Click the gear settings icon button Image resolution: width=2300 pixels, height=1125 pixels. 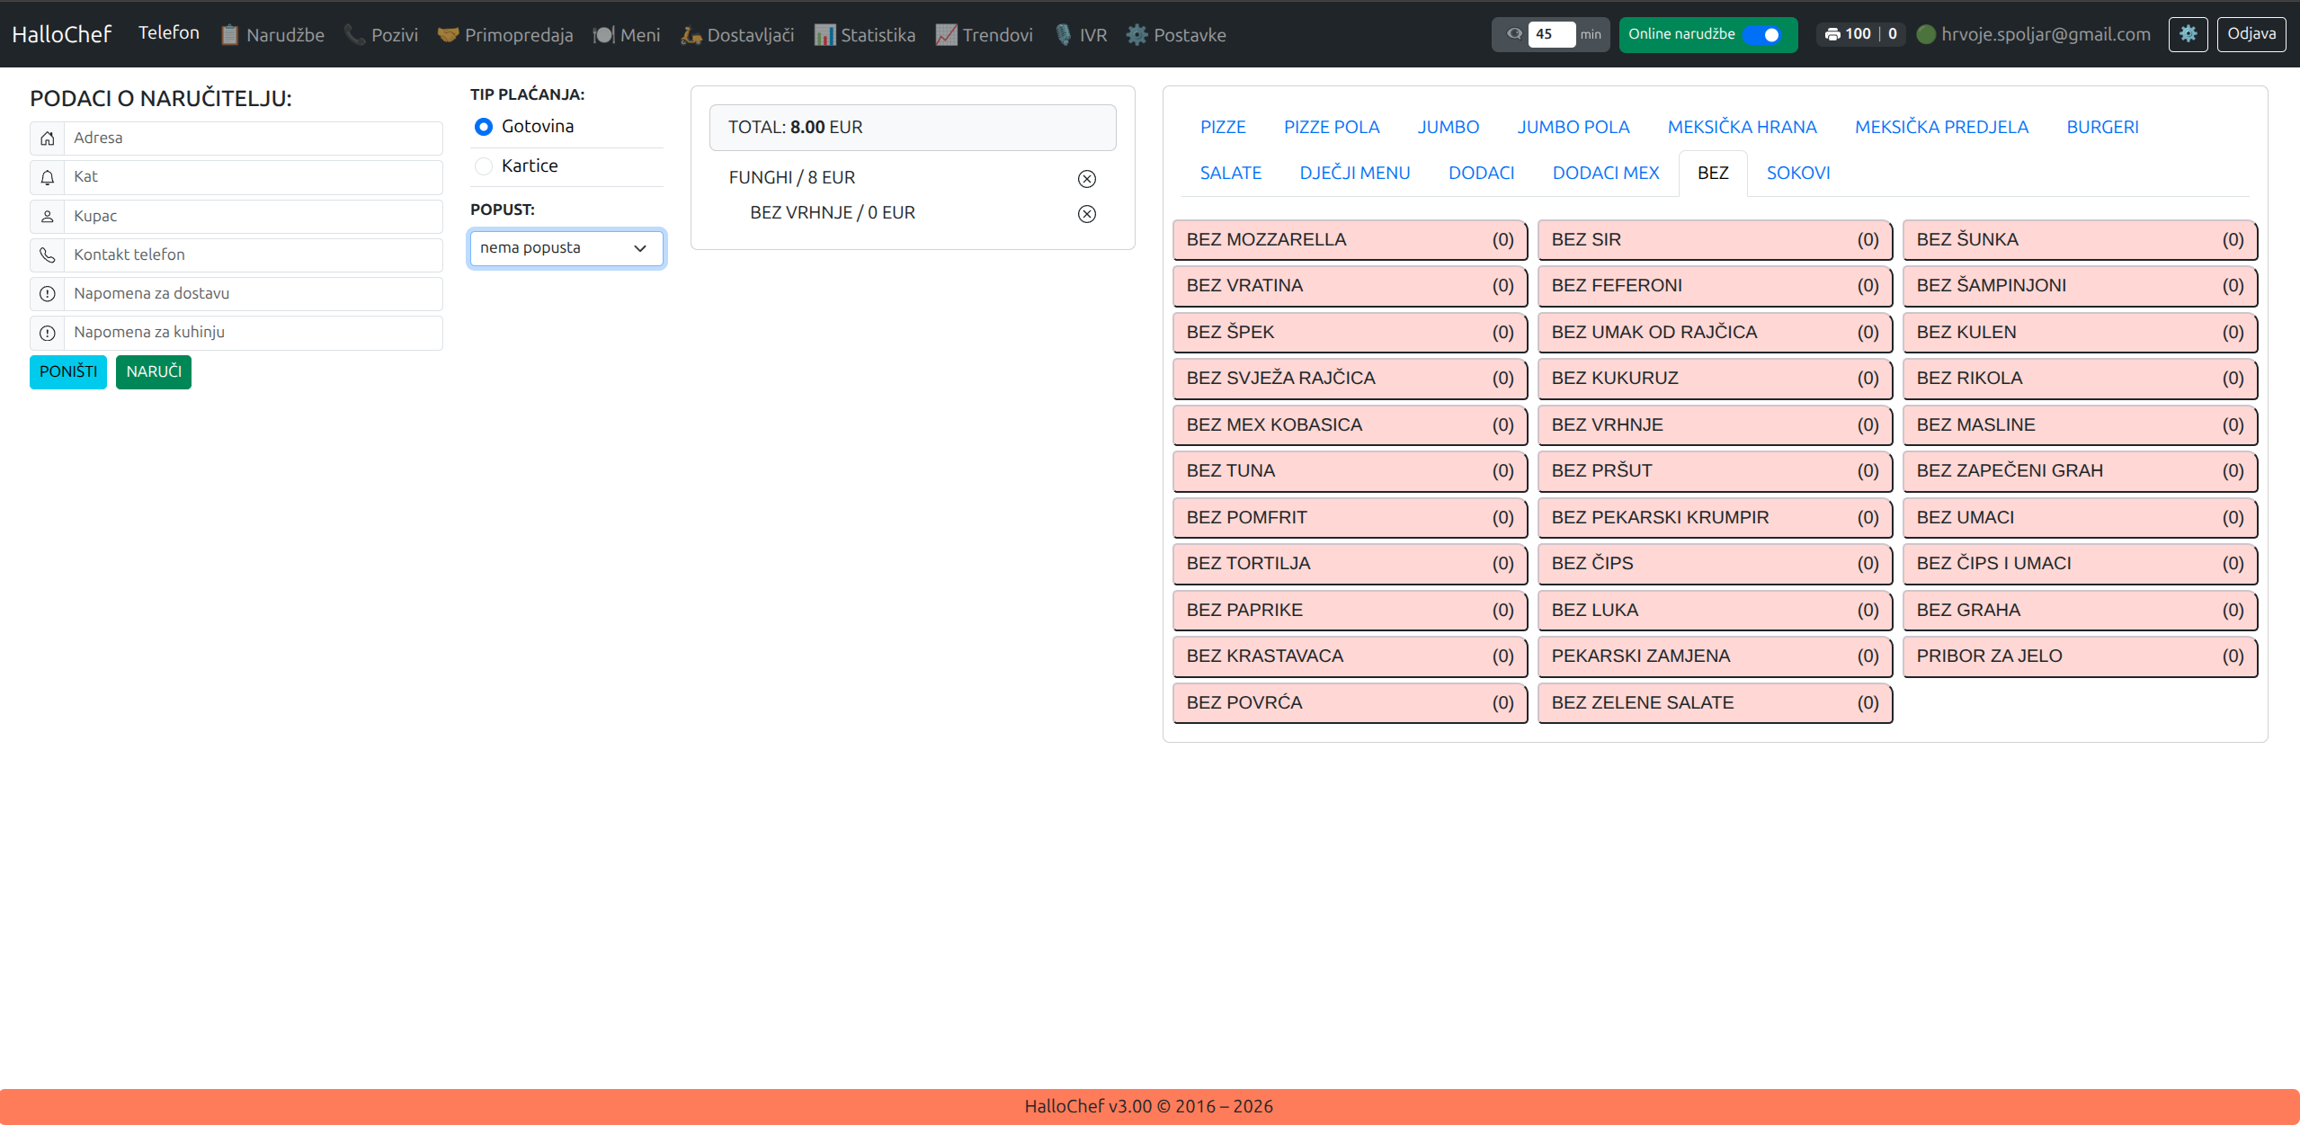2188,34
